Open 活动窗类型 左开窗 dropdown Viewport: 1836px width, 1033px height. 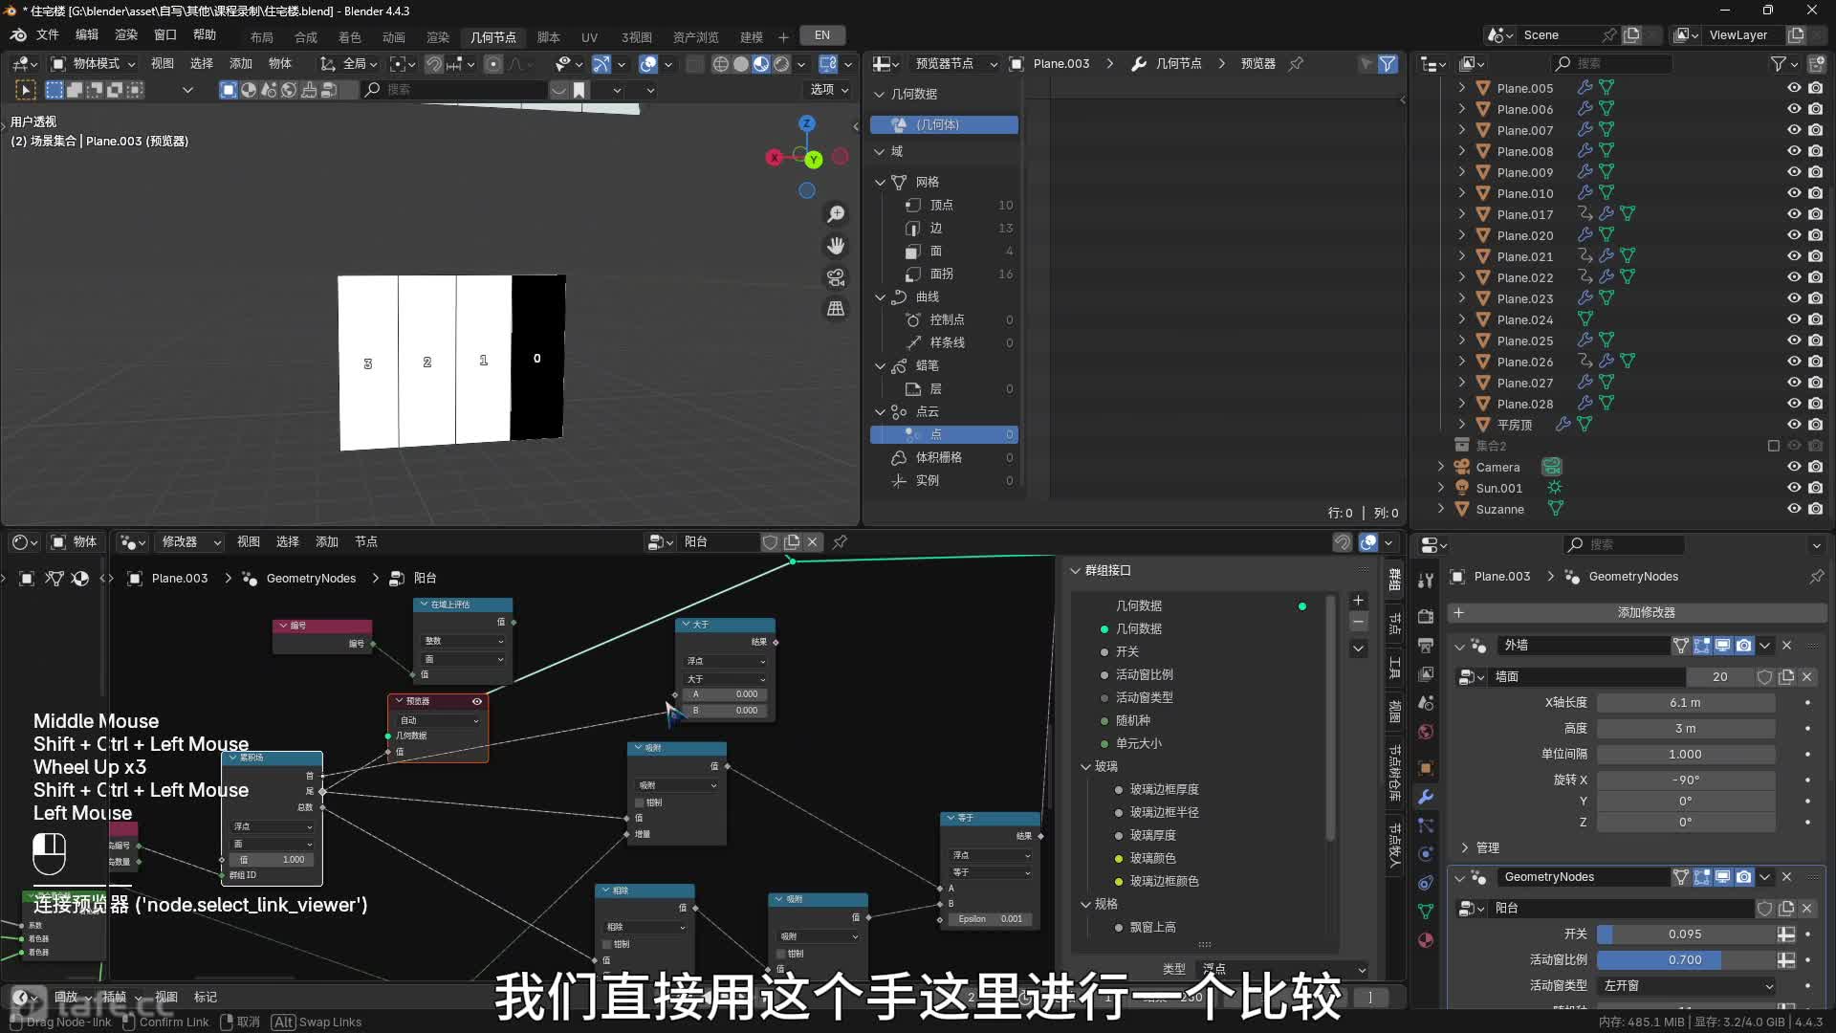point(1688,985)
